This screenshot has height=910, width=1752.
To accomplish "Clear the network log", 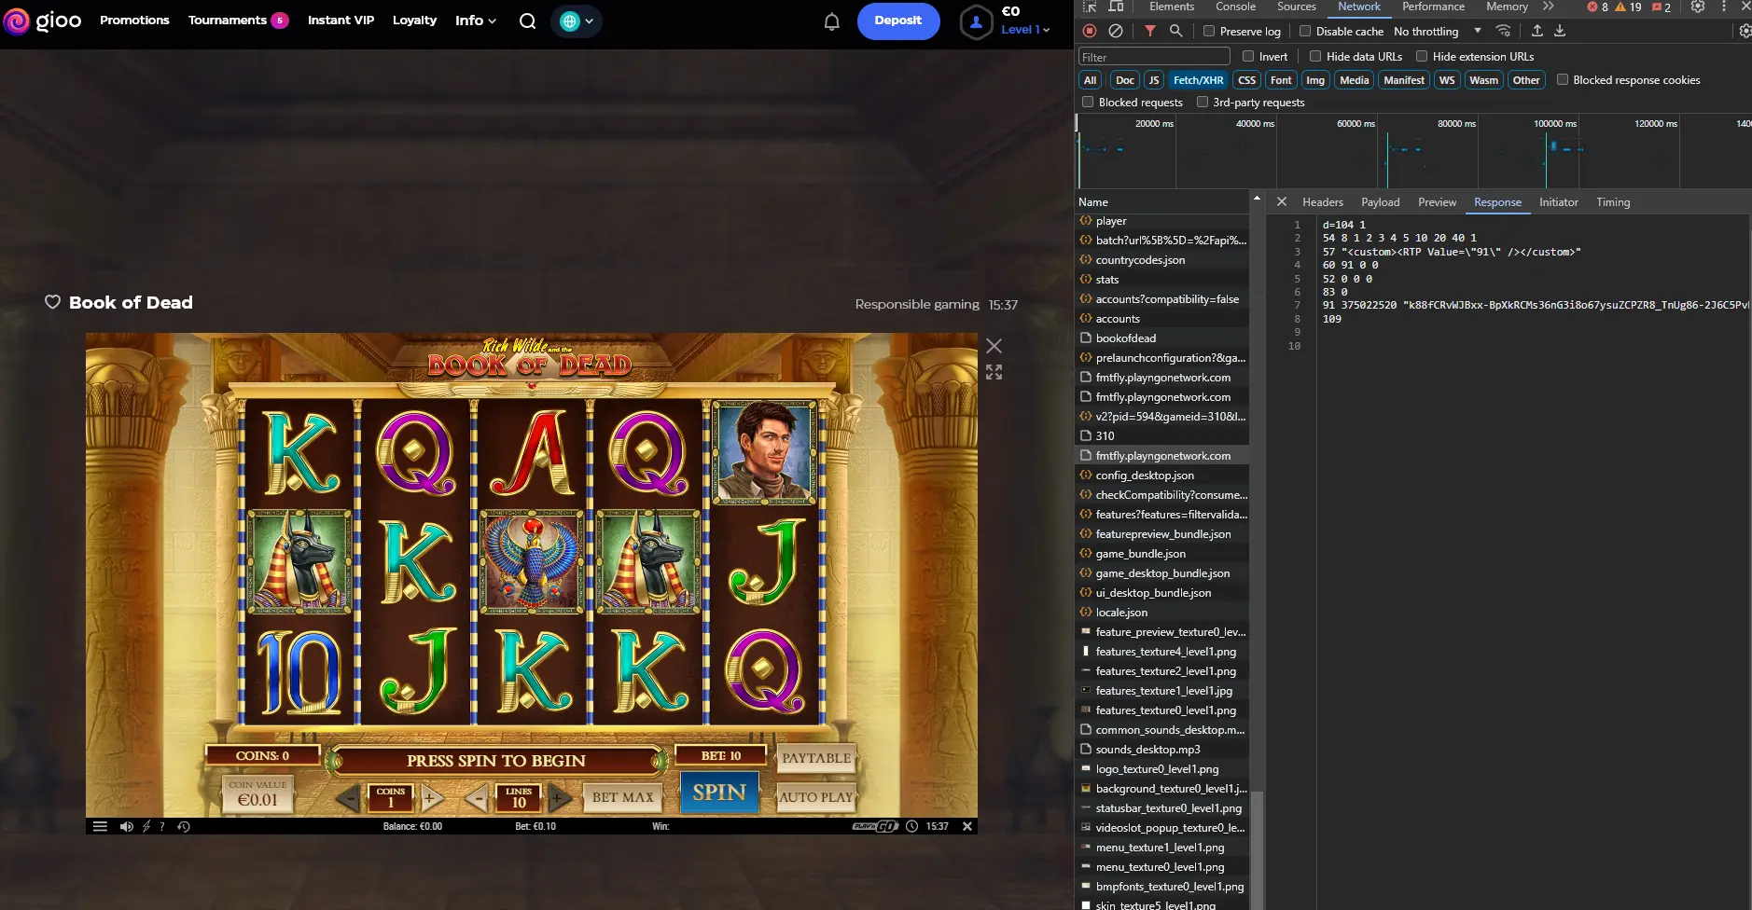I will click(x=1116, y=31).
